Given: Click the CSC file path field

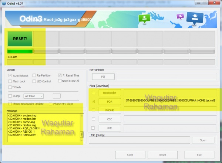Looking at the screenshot, I should point(170,119).
